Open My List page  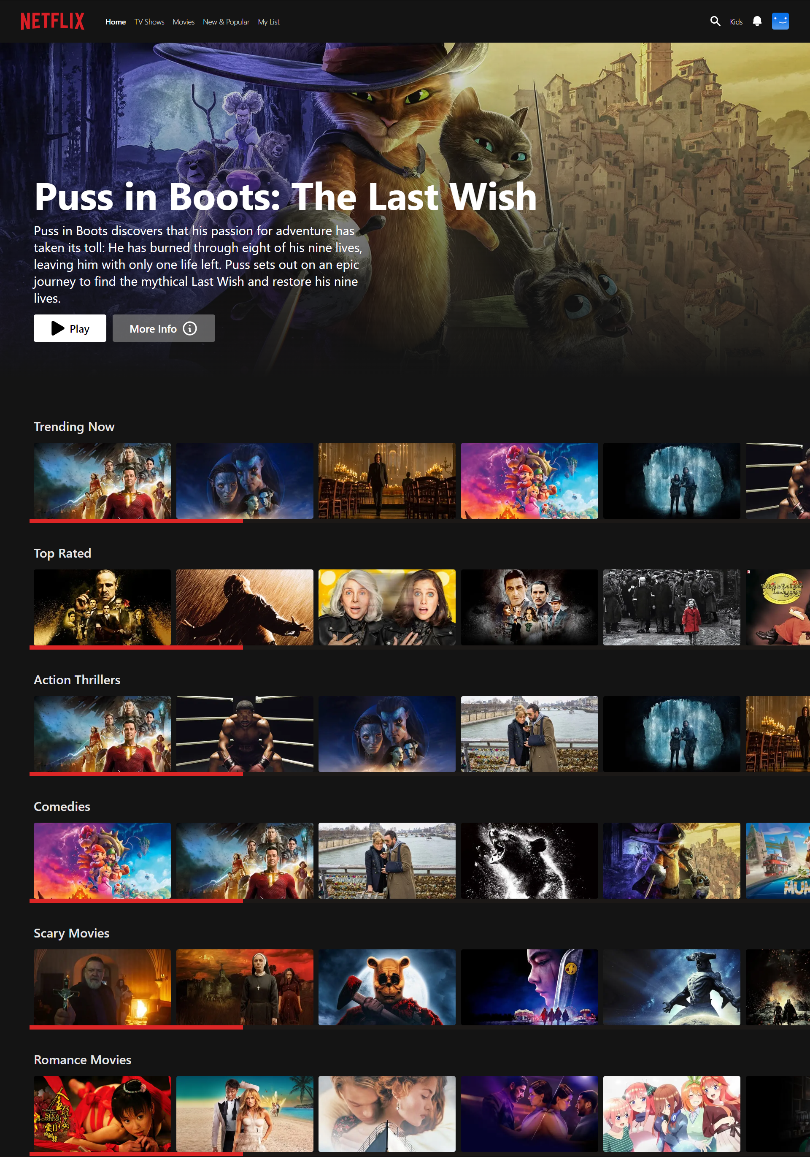(268, 22)
